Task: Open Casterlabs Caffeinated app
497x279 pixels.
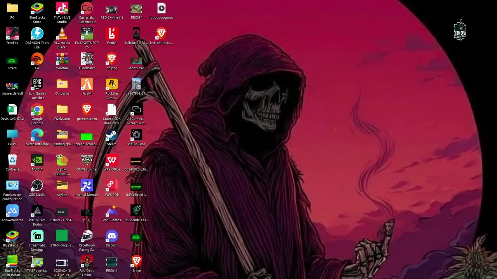Action: click(x=87, y=9)
